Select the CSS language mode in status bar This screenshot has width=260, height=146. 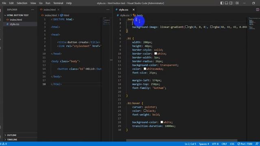coord(232,144)
